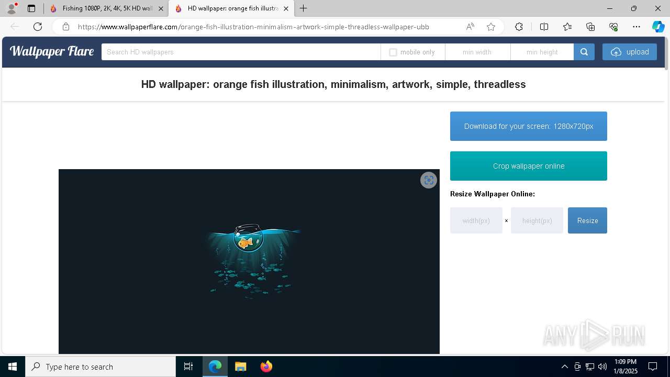The height and width of the screenshot is (377, 670).
Task: Select the HD wallpaper: orange fish tab
Action: [x=231, y=8]
